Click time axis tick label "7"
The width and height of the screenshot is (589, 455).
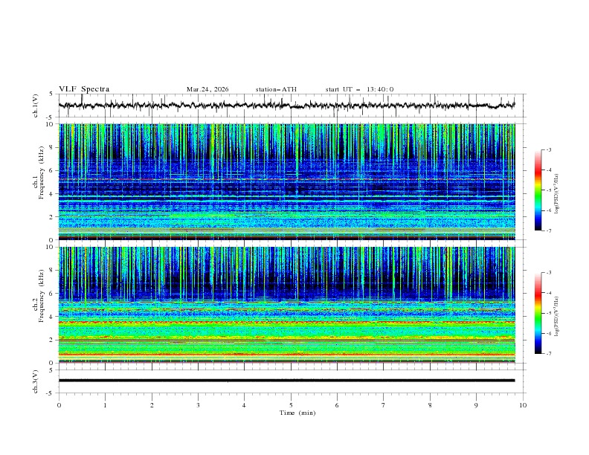[384, 405]
